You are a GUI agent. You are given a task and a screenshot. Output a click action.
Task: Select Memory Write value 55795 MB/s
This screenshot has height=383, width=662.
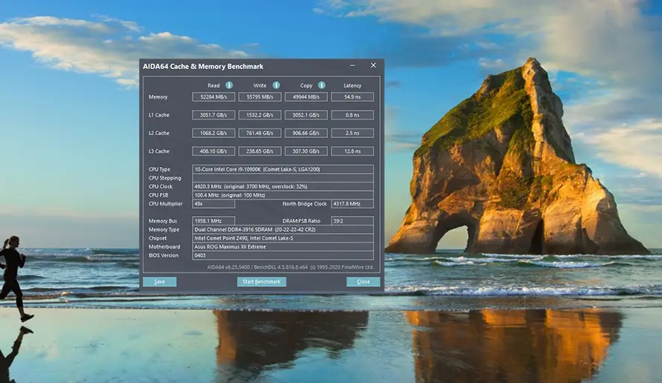click(x=260, y=97)
